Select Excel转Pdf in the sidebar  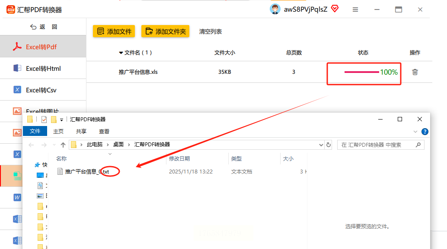tap(43, 47)
